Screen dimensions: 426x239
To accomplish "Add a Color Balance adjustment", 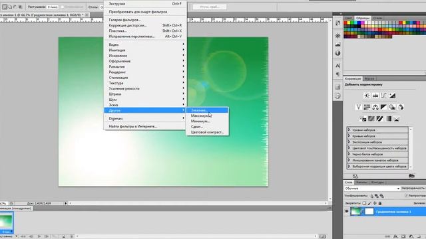I will [x=375, y=108].
